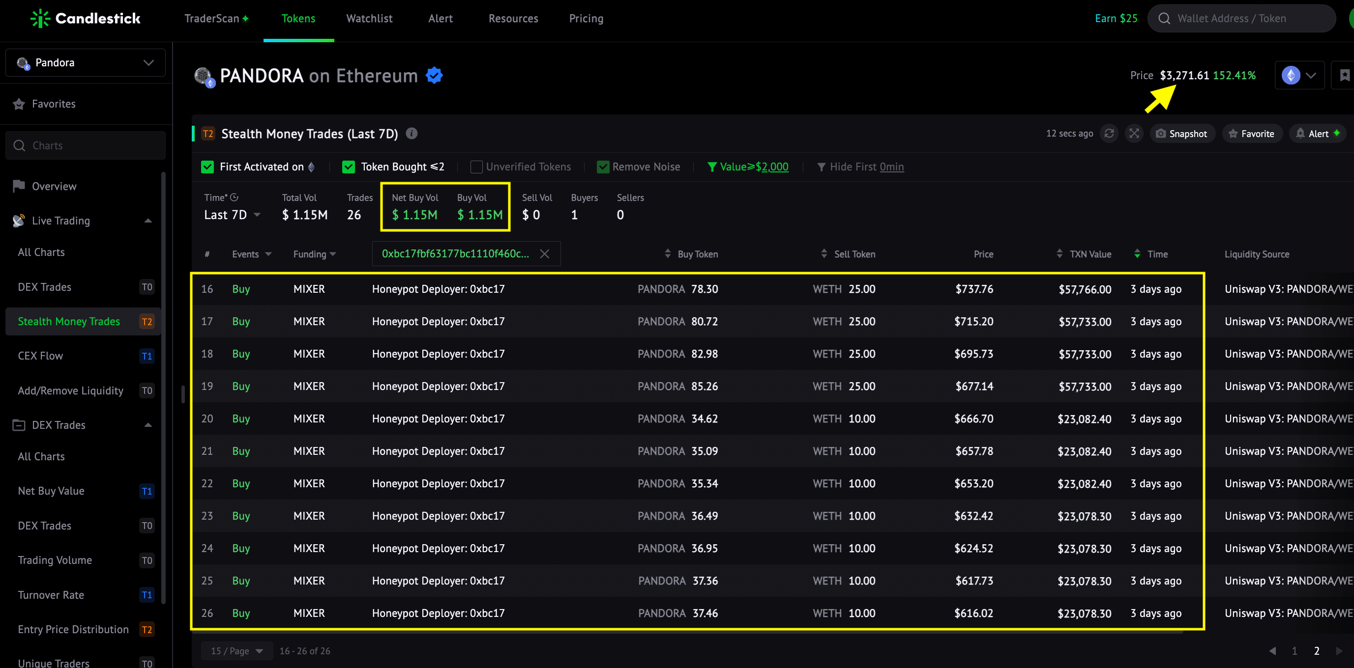Open the Watchlist tab
Viewport: 1354px width, 668px height.
(x=369, y=18)
